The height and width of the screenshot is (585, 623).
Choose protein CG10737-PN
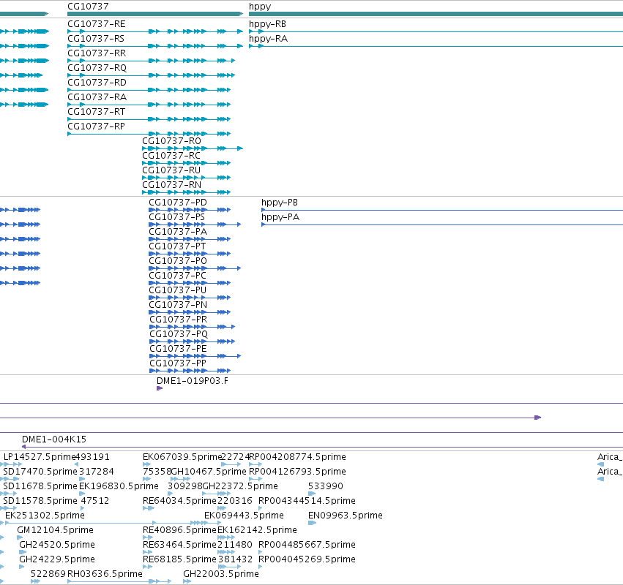pyautogui.click(x=178, y=305)
